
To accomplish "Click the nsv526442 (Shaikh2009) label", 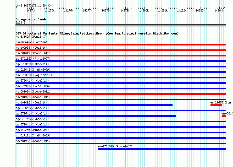I will pos(33,70).
